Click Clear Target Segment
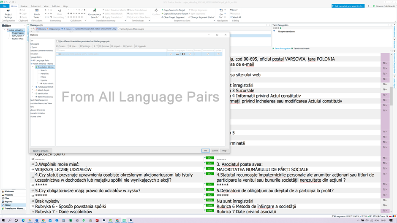The width and height of the screenshot is (397, 223). point(173,17)
